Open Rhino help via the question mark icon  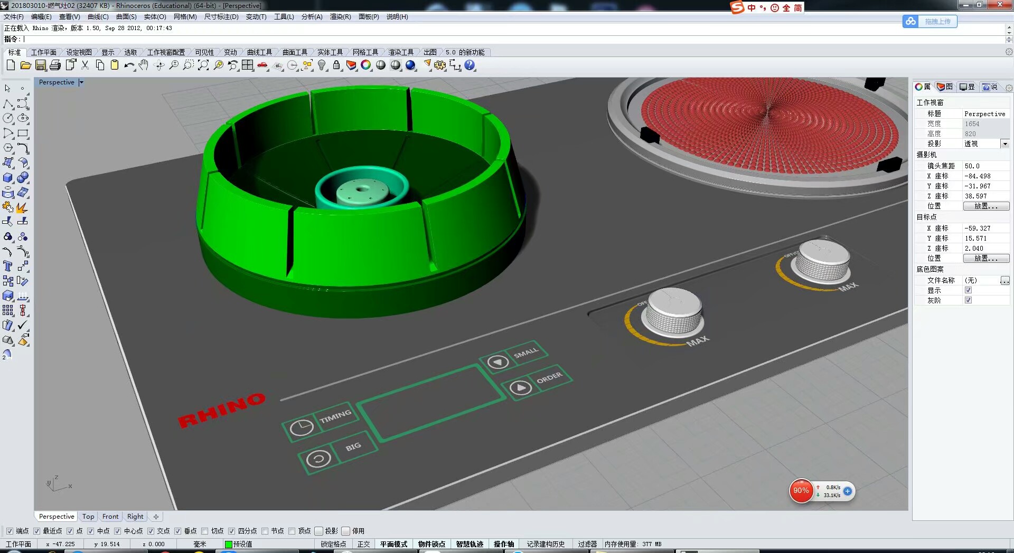470,65
